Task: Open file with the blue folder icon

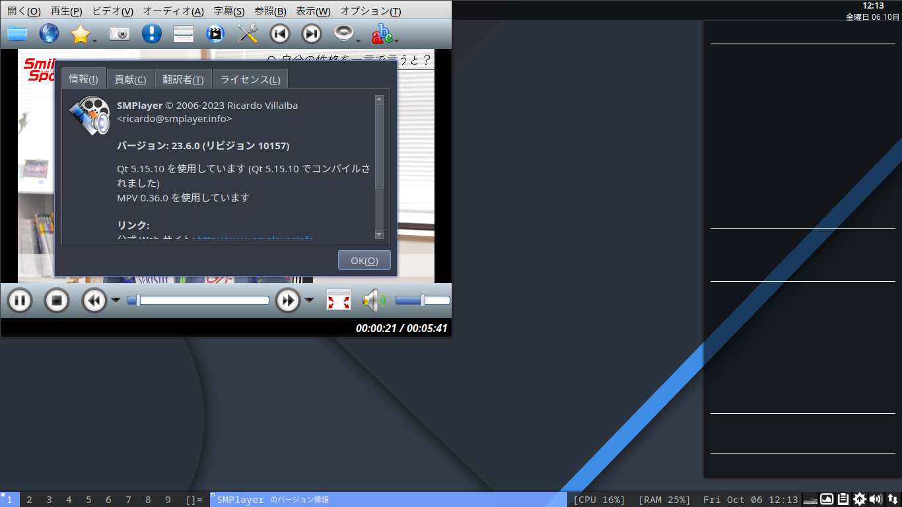Action: (x=17, y=33)
